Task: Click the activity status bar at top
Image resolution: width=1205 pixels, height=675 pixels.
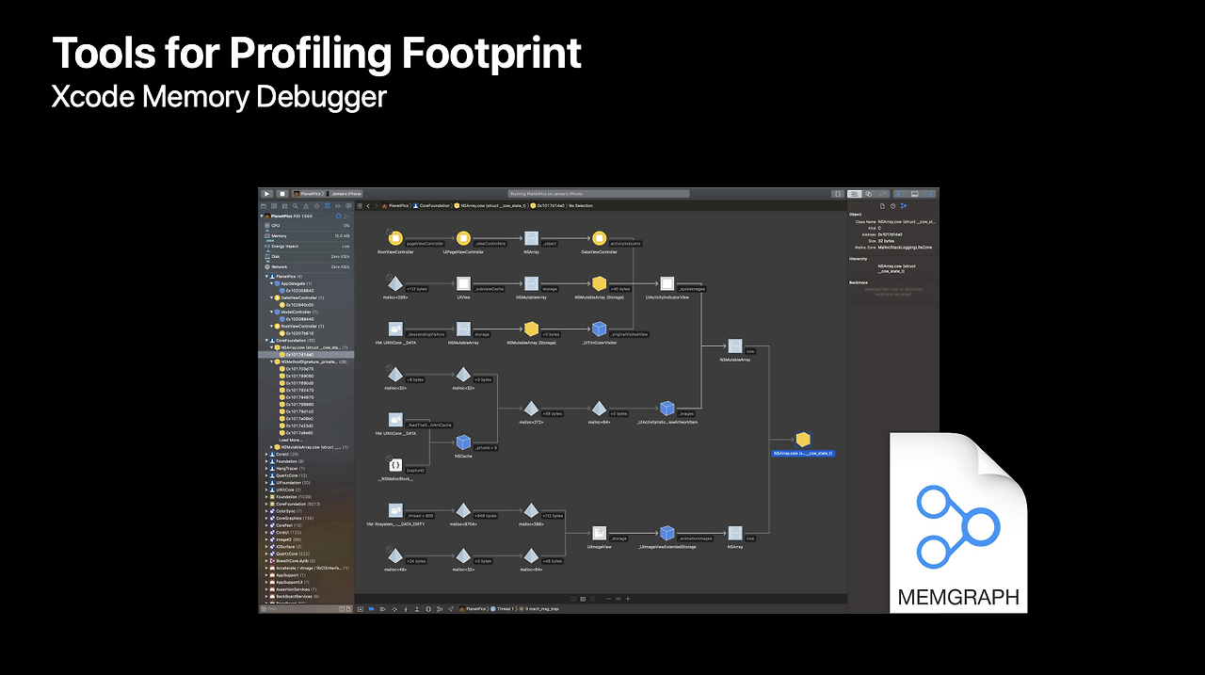Action: tap(598, 194)
